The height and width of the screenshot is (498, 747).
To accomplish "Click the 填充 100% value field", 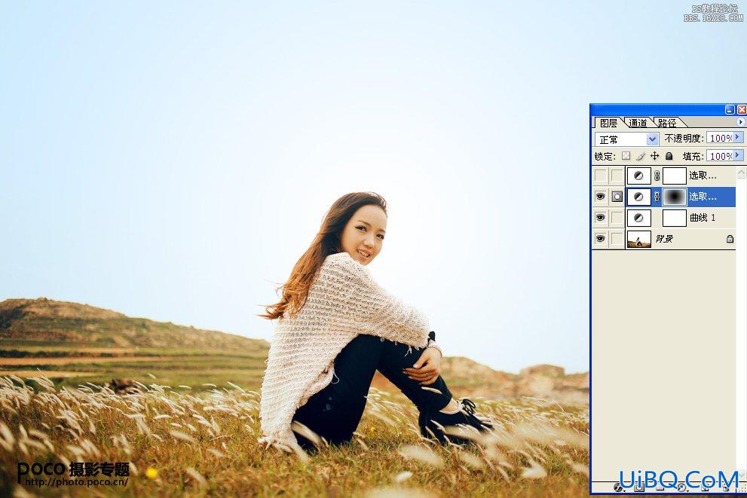I will pyautogui.click(x=720, y=156).
